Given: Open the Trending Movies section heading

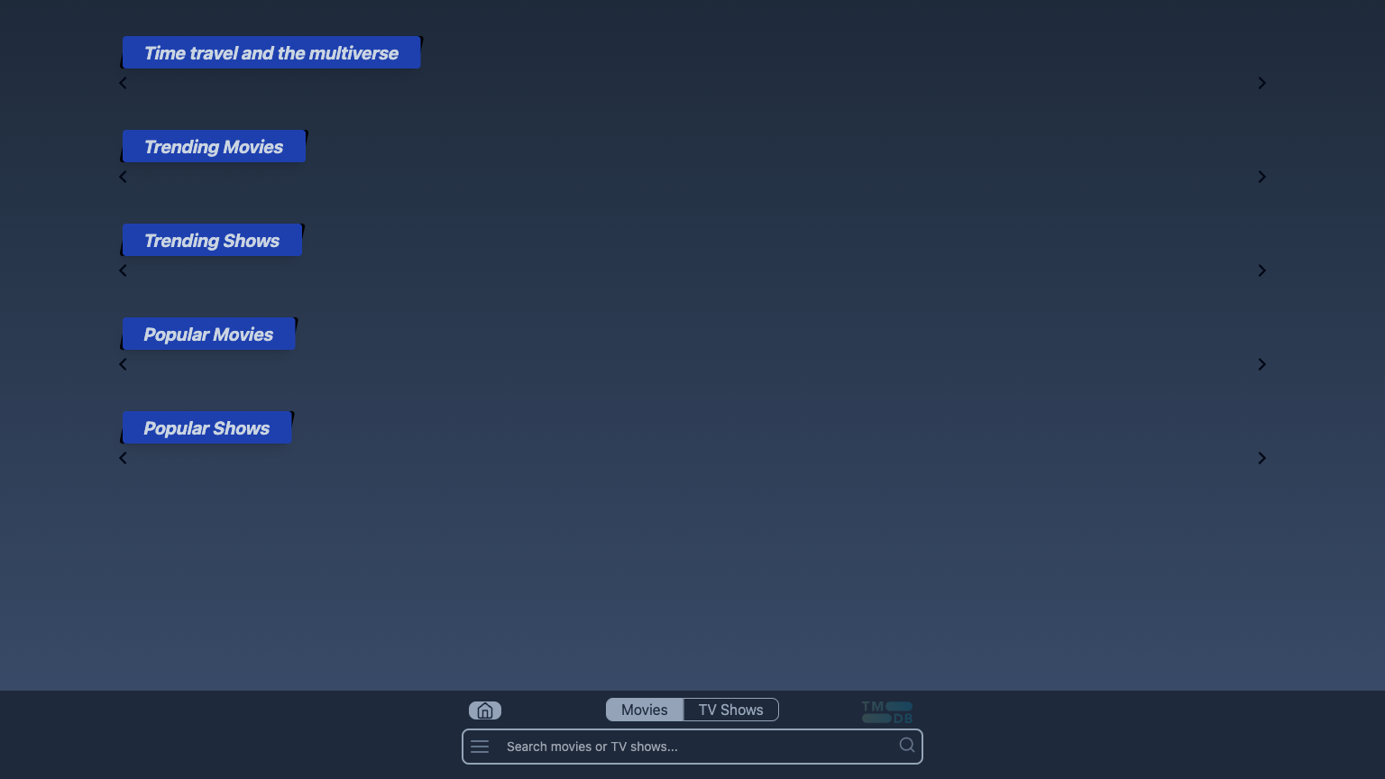Looking at the screenshot, I should (214, 147).
